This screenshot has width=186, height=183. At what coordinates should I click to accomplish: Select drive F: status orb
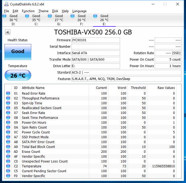coord(72,16)
